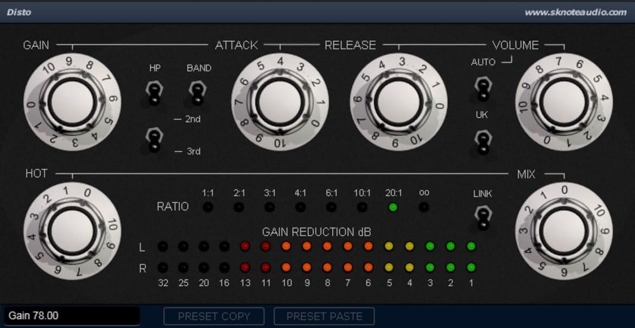Click the RELEASE knob
The height and width of the screenshot is (328, 635).
[398, 102]
